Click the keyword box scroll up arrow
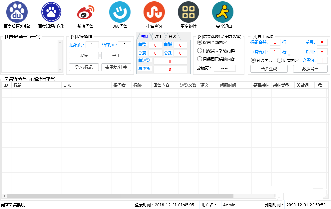The image size is (331, 209). (60, 43)
